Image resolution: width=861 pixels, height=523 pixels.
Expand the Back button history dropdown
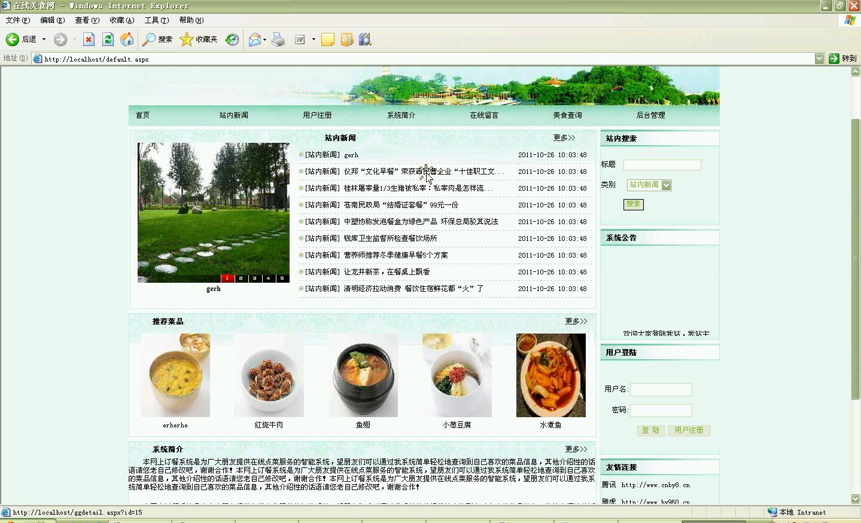tap(44, 39)
